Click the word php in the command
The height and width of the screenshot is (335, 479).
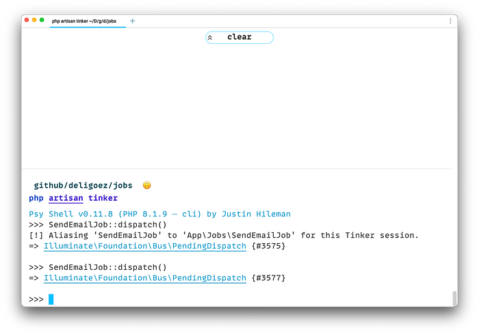click(x=36, y=198)
